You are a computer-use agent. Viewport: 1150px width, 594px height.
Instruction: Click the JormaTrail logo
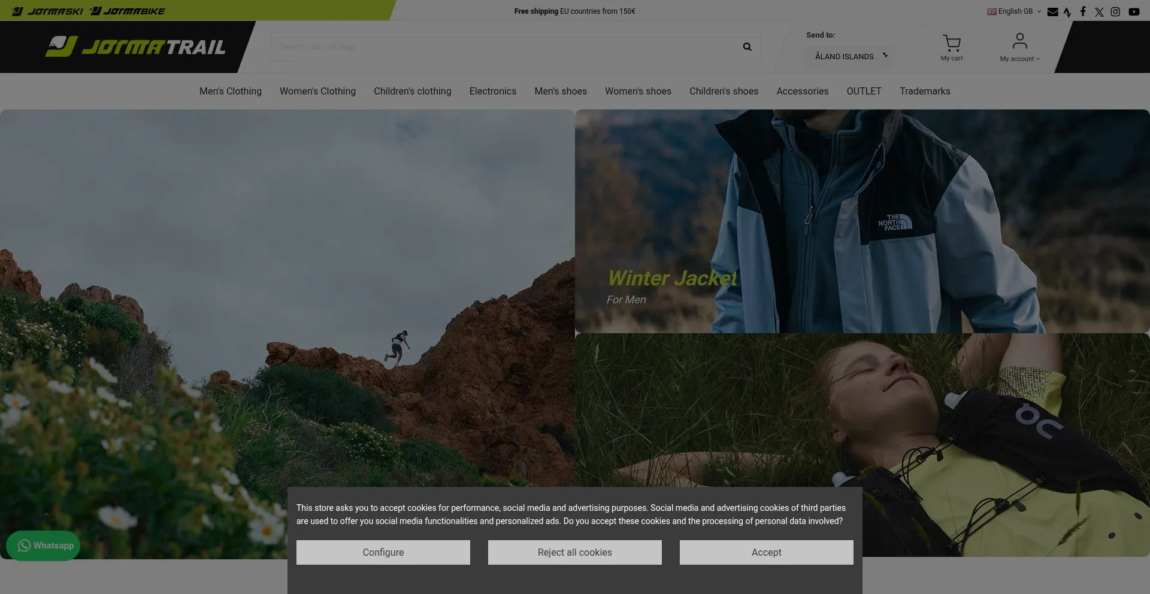pos(135,47)
